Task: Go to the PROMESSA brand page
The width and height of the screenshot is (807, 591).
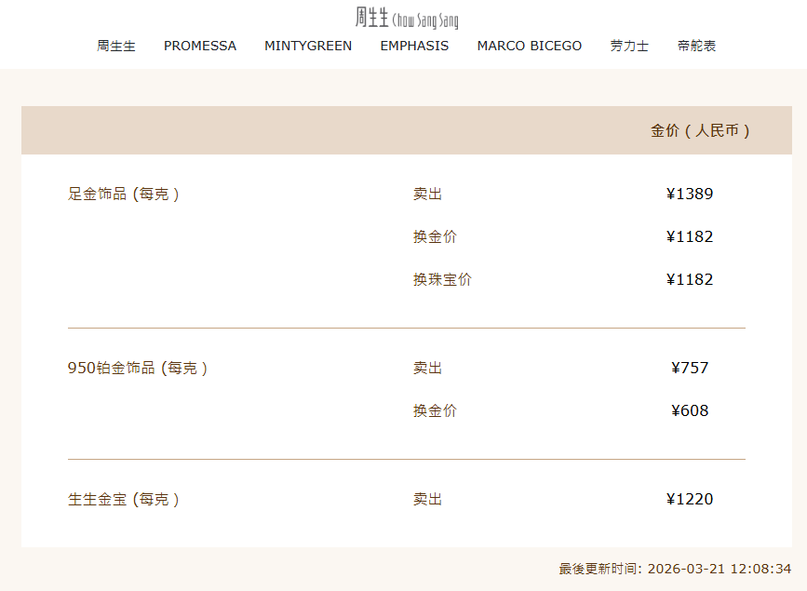Action: point(200,46)
